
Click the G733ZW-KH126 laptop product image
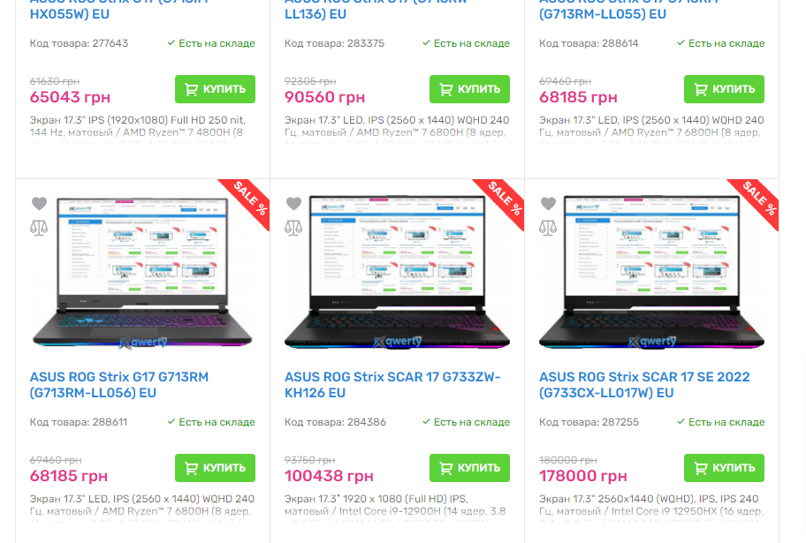[x=398, y=272]
